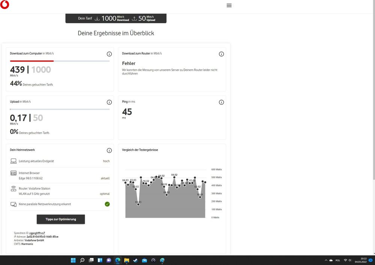Click the parallel network devices icon
The image size is (375, 265).
click(14, 204)
